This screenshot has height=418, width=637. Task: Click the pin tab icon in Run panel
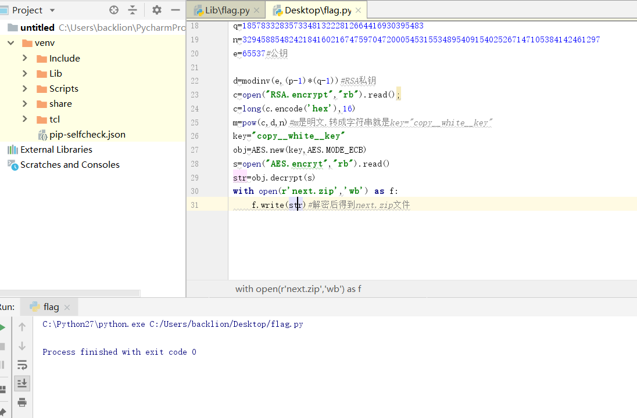point(3,412)
